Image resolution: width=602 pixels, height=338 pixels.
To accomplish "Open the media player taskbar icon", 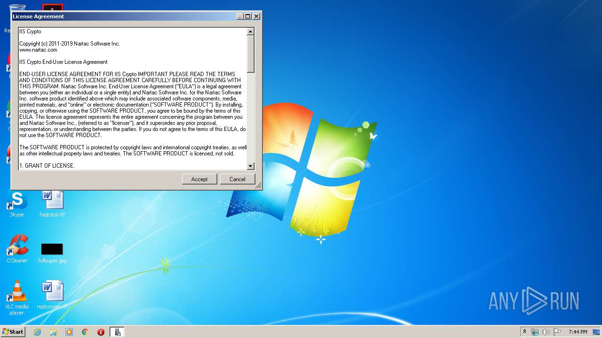I will point(69,332).
